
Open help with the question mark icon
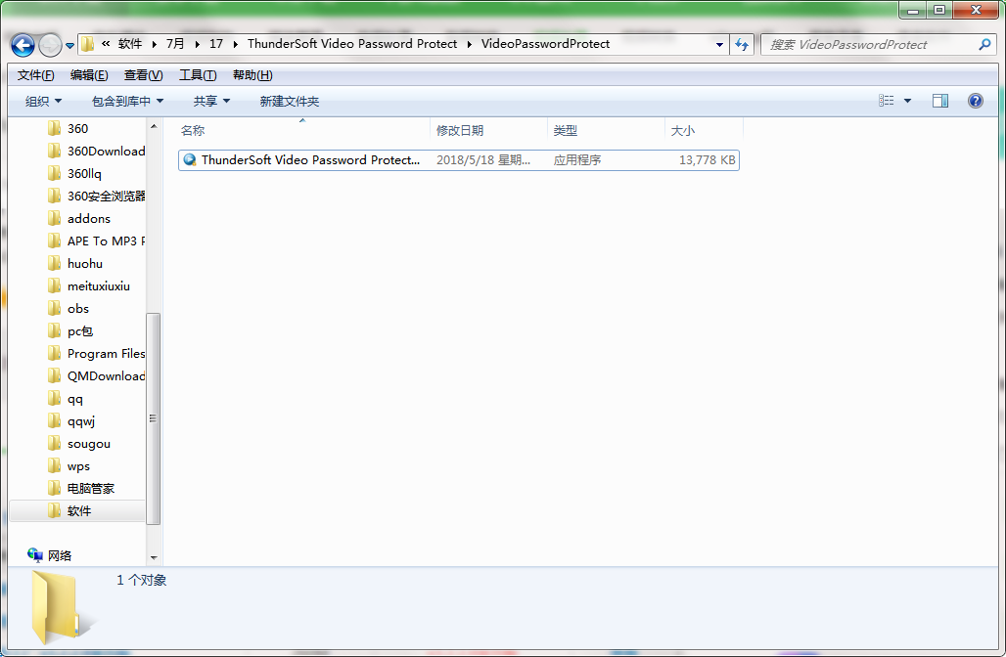point(976,101)
